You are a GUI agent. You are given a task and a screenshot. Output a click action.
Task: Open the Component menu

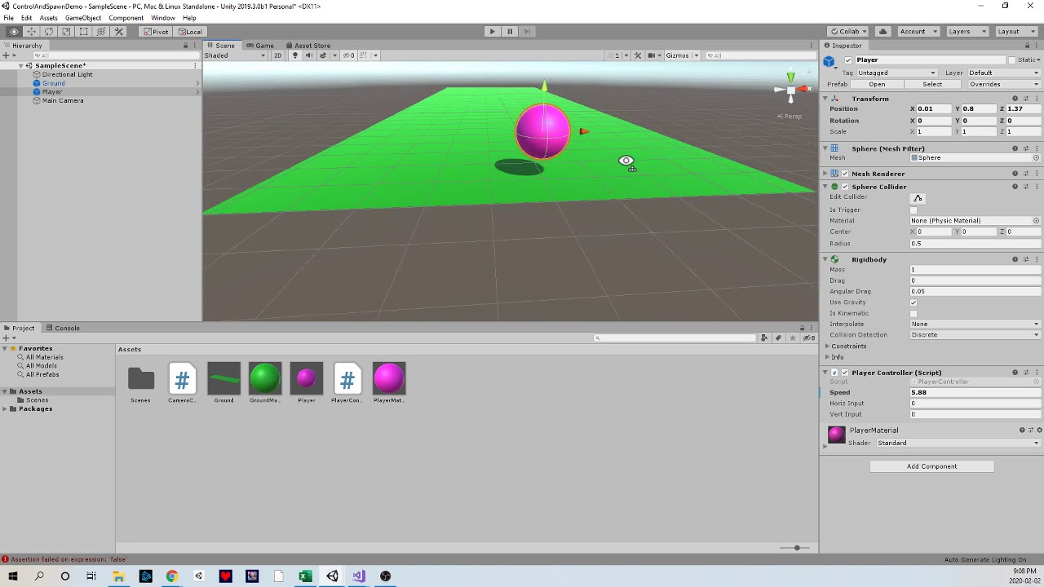coord(126,18)
